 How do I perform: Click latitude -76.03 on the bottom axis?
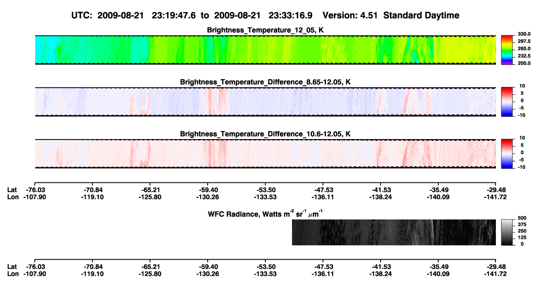(x=35, y=266)
